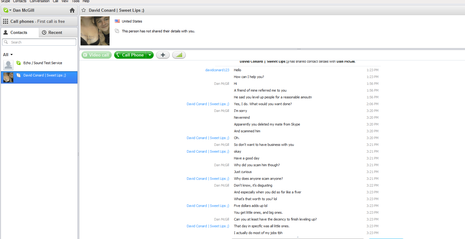Expand the All contacts filter dropdown
Screen dimensions: 465x239
(x=8, y=55)
